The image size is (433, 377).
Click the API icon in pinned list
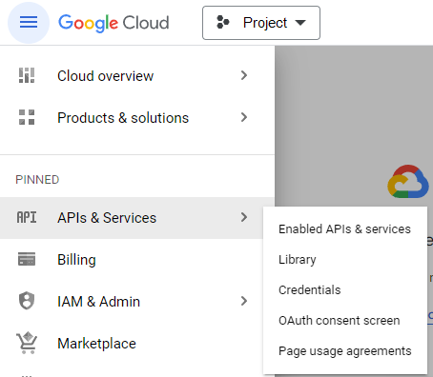[x=27, y=218]
